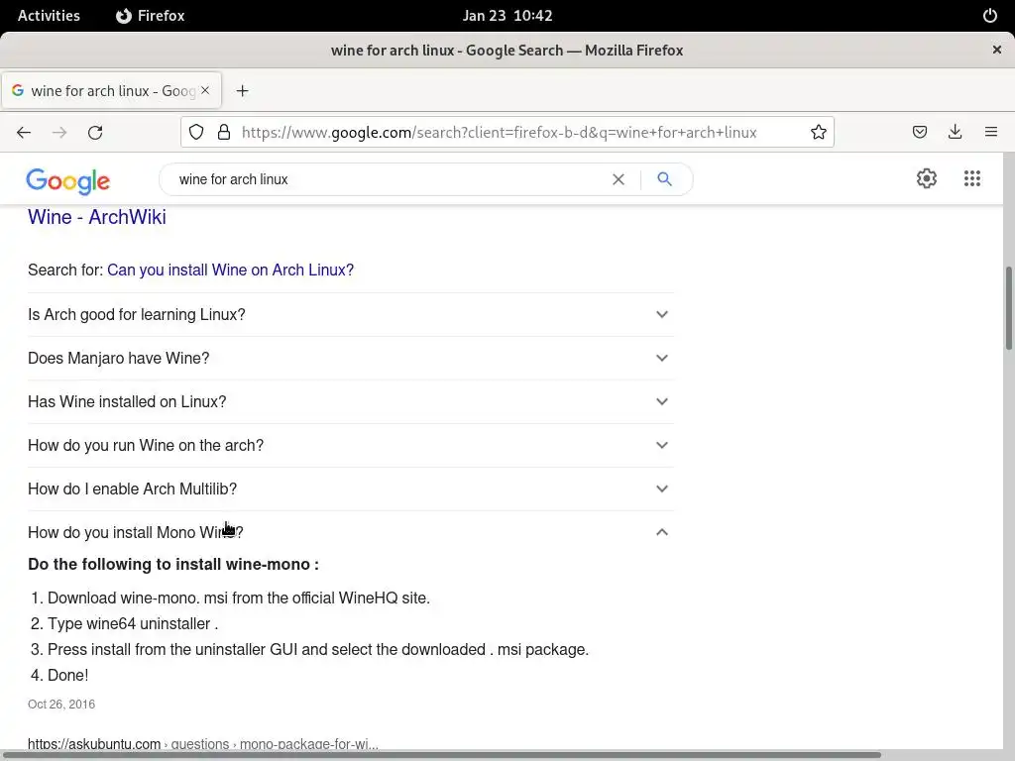This screenshot has width=1015, height=761.
Task: Open the Firefox hamburger application menu
Action: 991,132
